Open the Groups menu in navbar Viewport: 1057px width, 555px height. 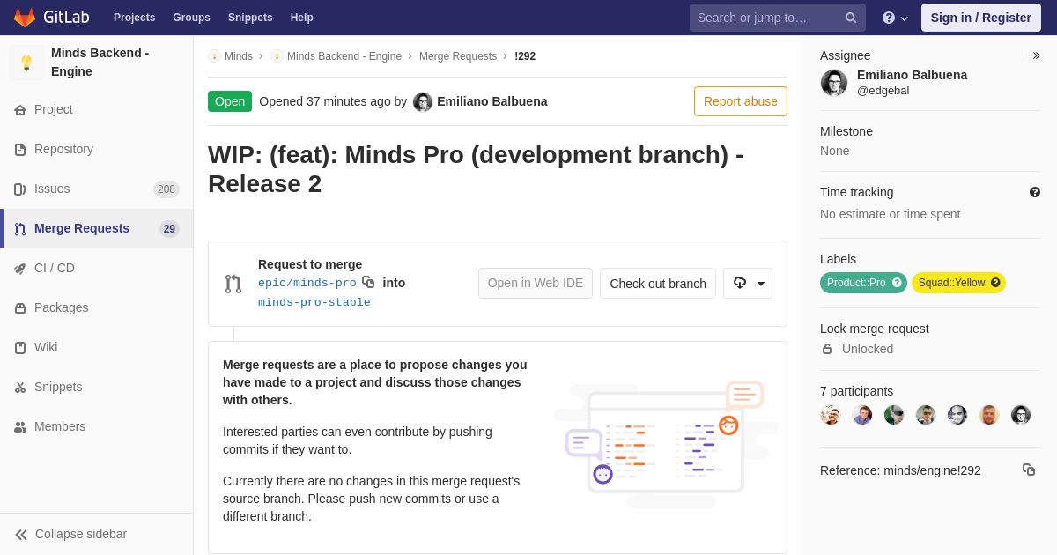tap(191, 18)
